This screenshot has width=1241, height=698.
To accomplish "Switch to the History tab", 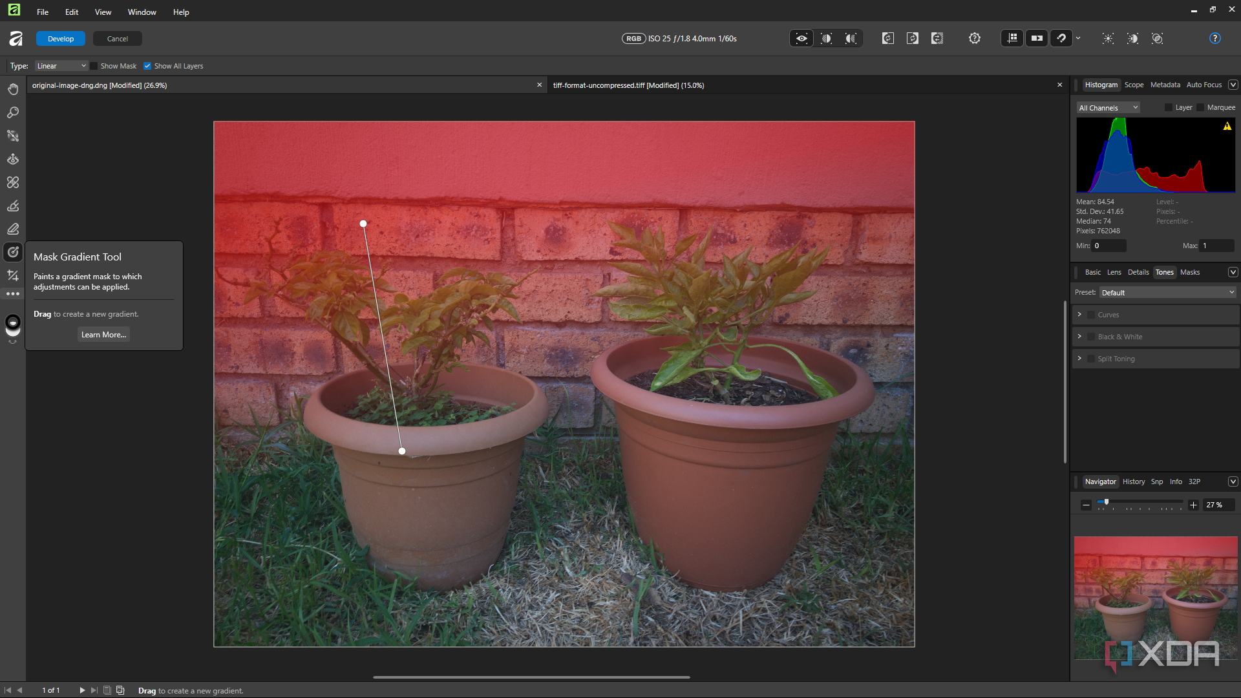I will 1133,481.
